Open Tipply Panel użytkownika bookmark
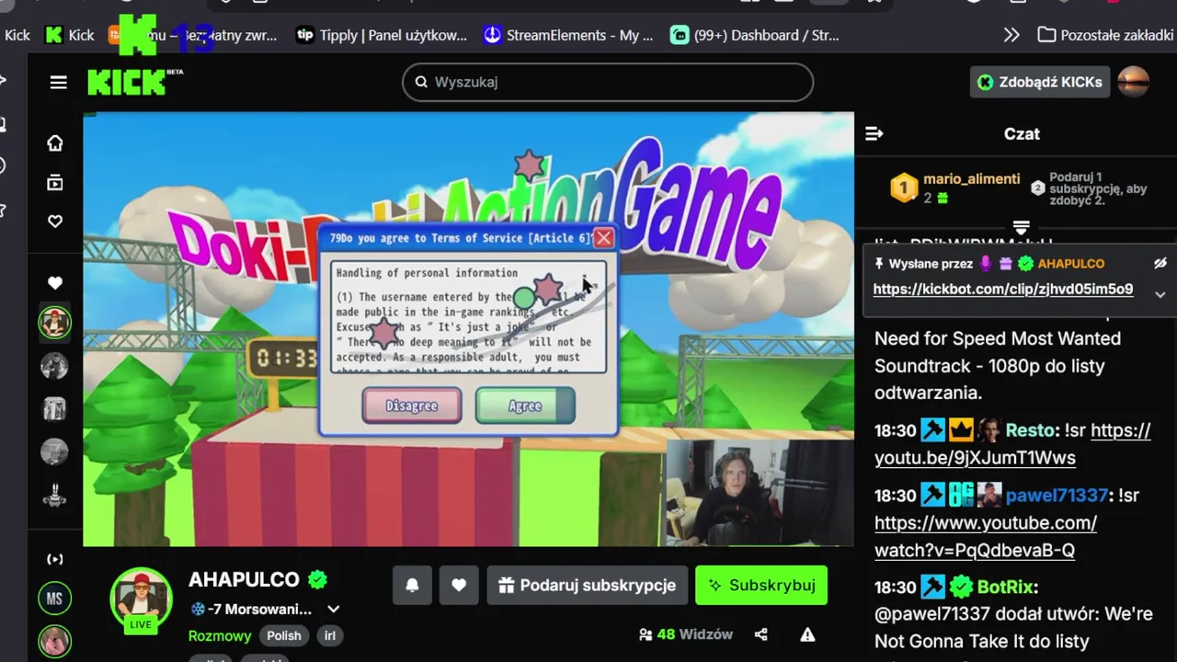 tap(382, 35)
